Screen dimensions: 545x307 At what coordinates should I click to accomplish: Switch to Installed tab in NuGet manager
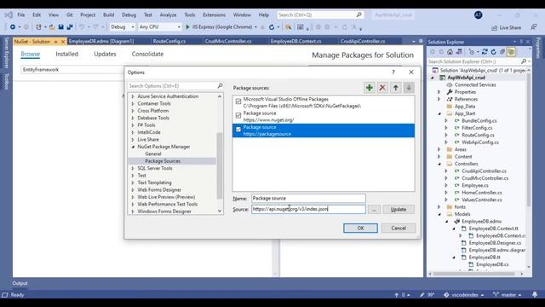[x=66, y=54]
